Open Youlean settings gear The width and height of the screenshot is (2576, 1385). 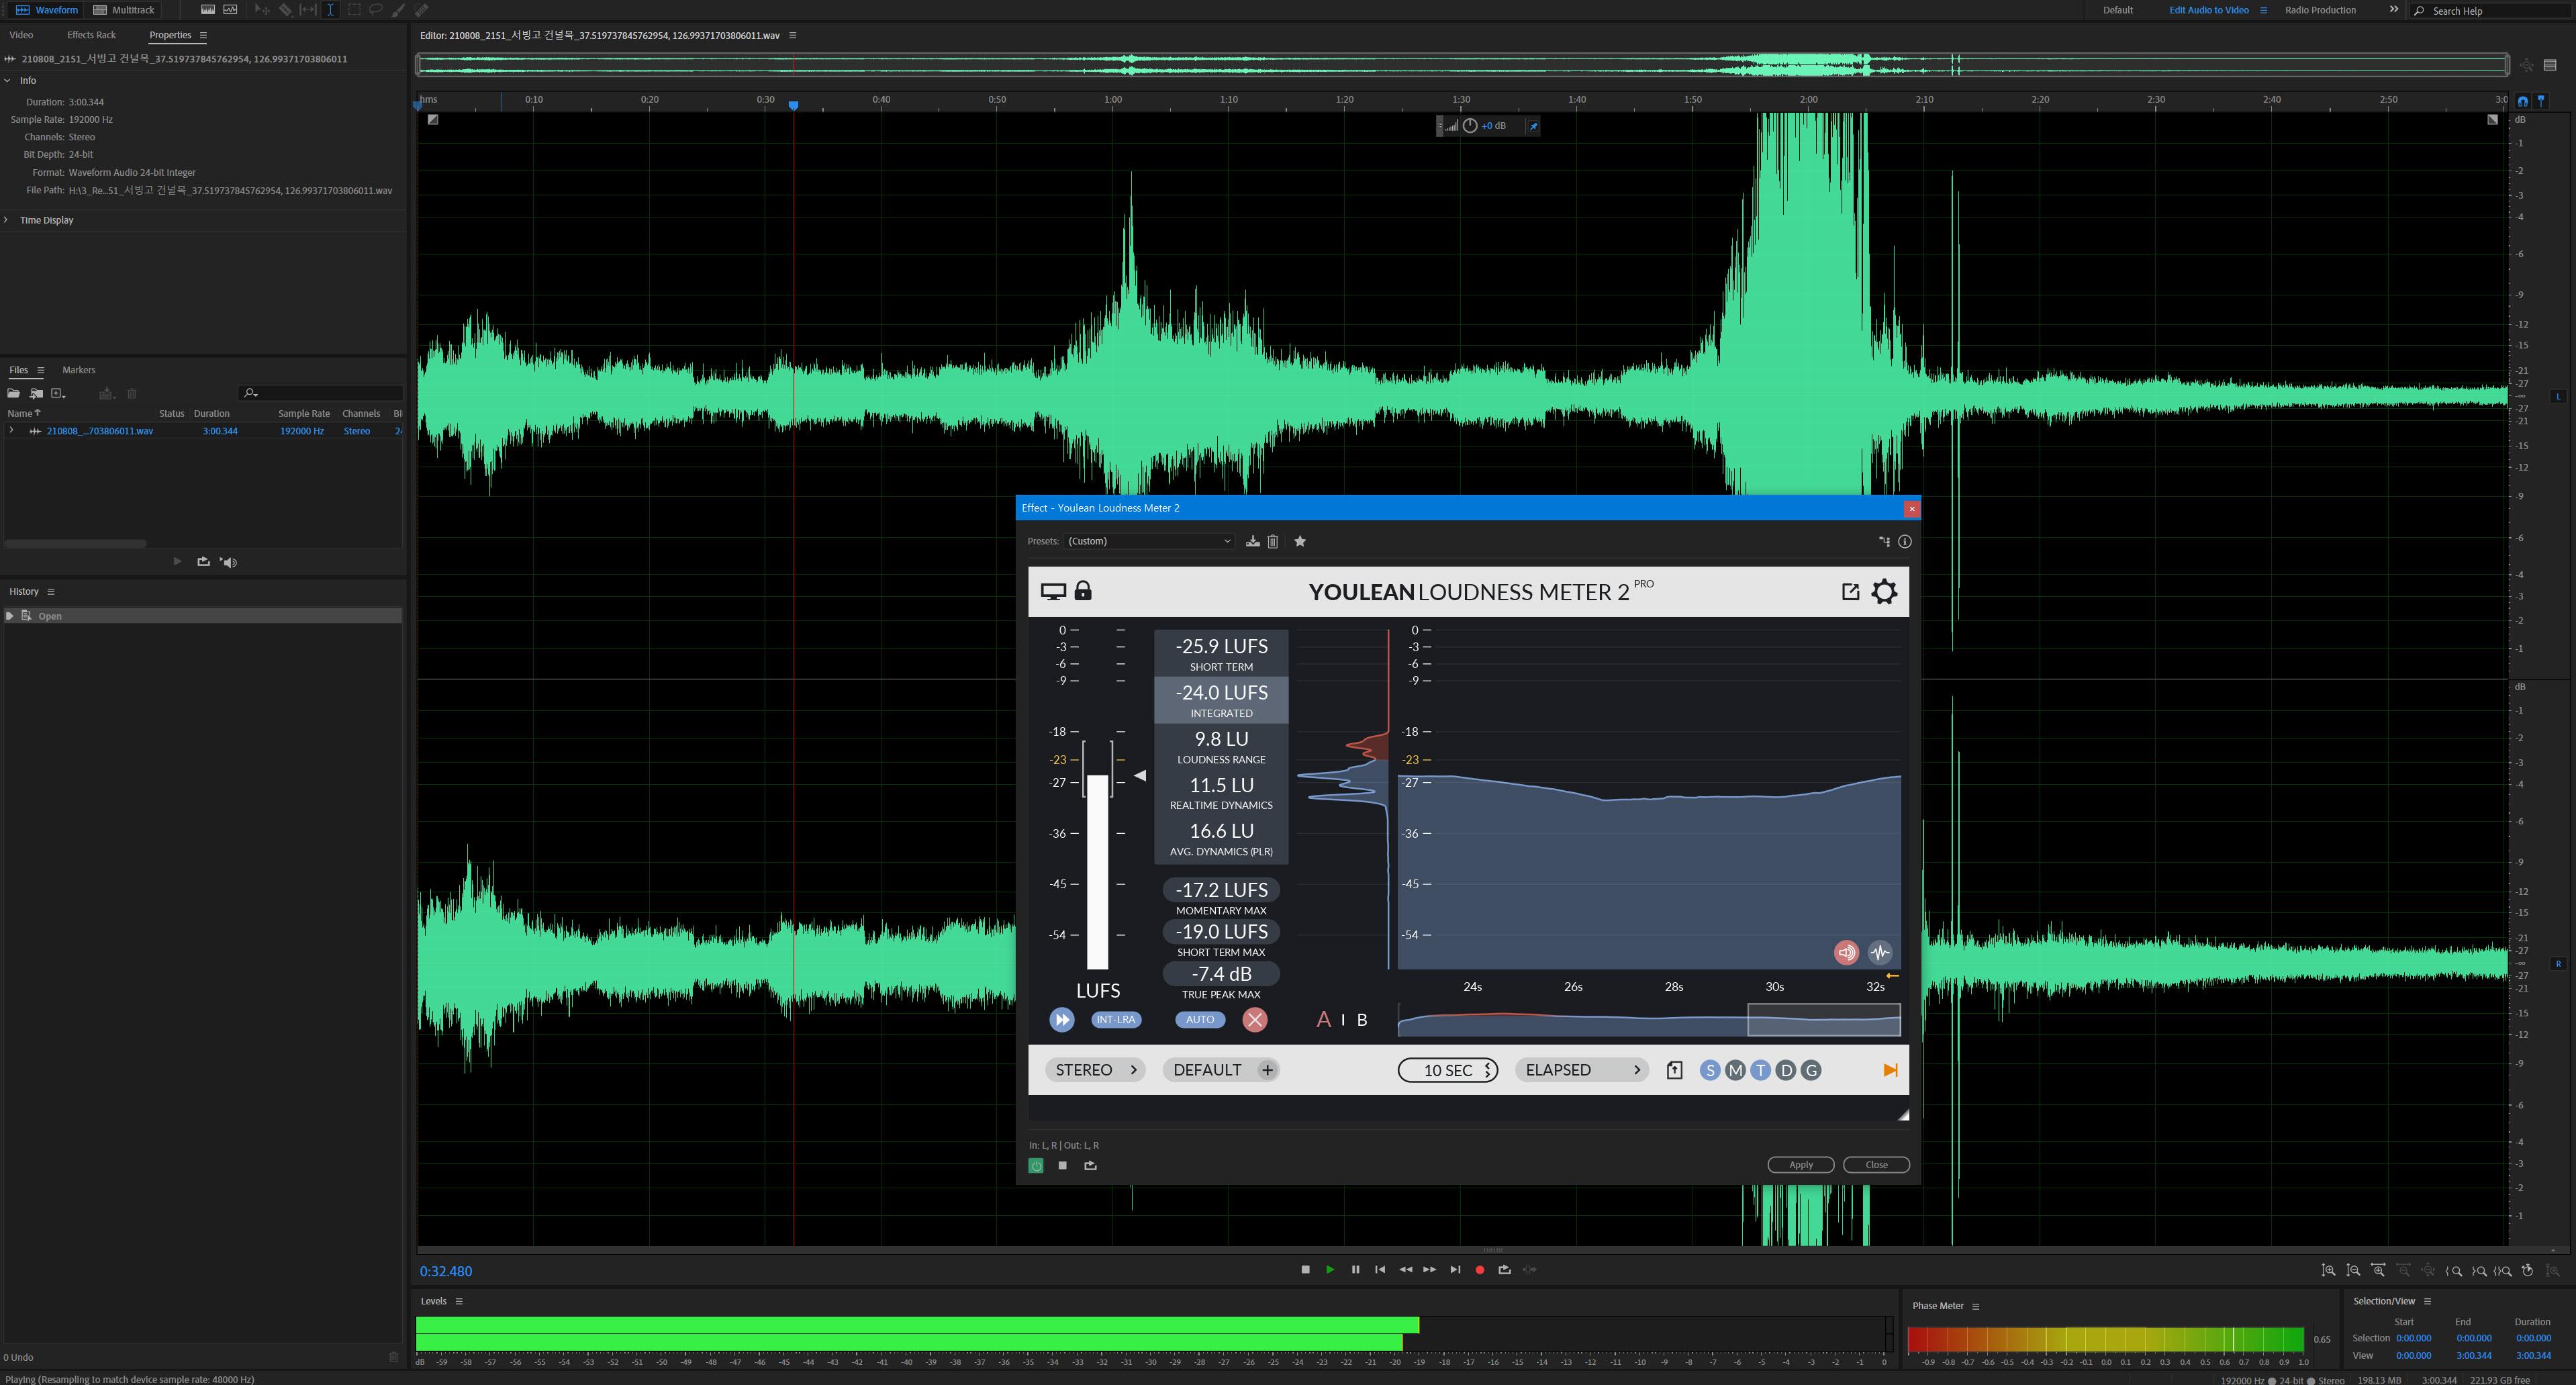click(1884, 591)
